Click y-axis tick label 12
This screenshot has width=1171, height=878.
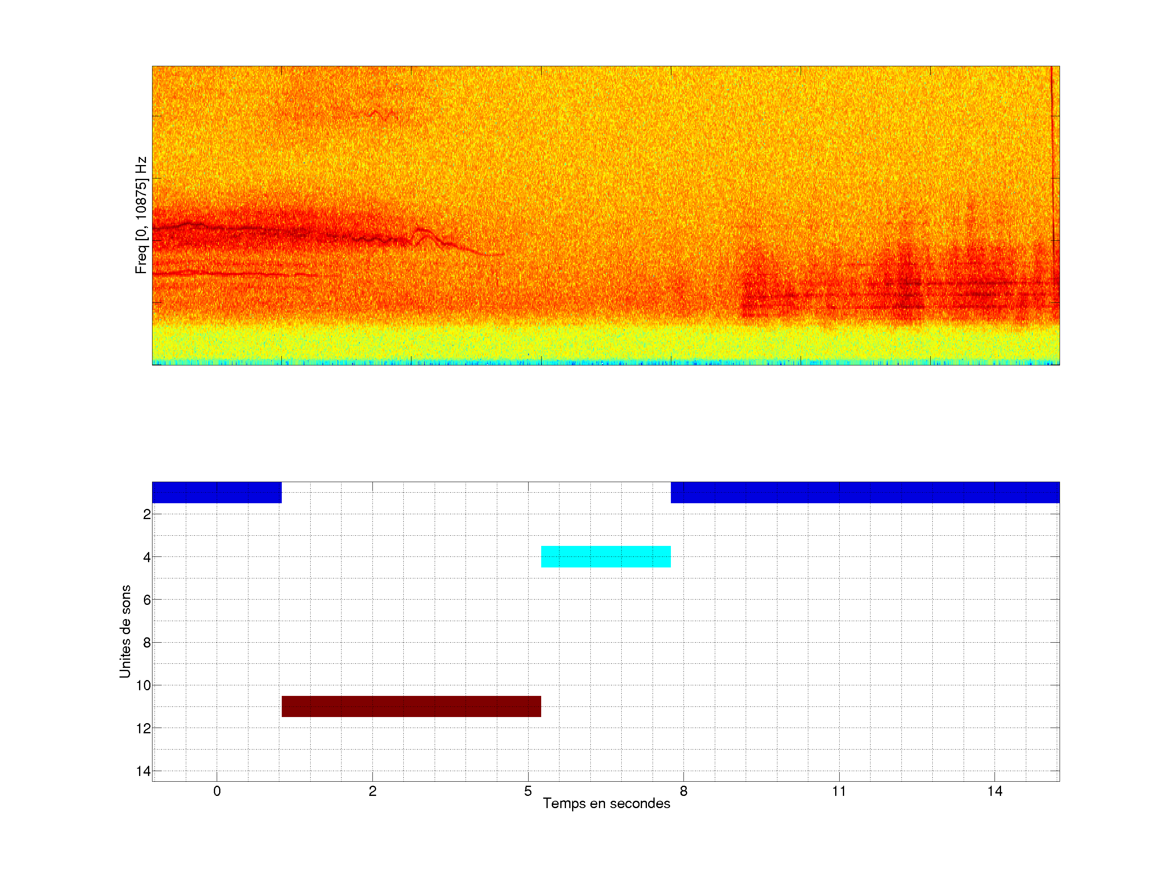pyautogui.click(x=143, y=728)
